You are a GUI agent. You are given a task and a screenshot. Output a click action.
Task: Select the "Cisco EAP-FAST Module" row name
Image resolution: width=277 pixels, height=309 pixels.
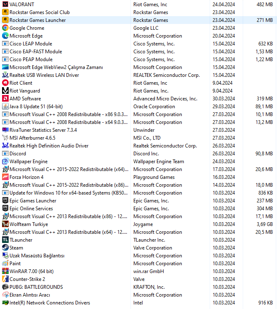click(x=36, y=52)
